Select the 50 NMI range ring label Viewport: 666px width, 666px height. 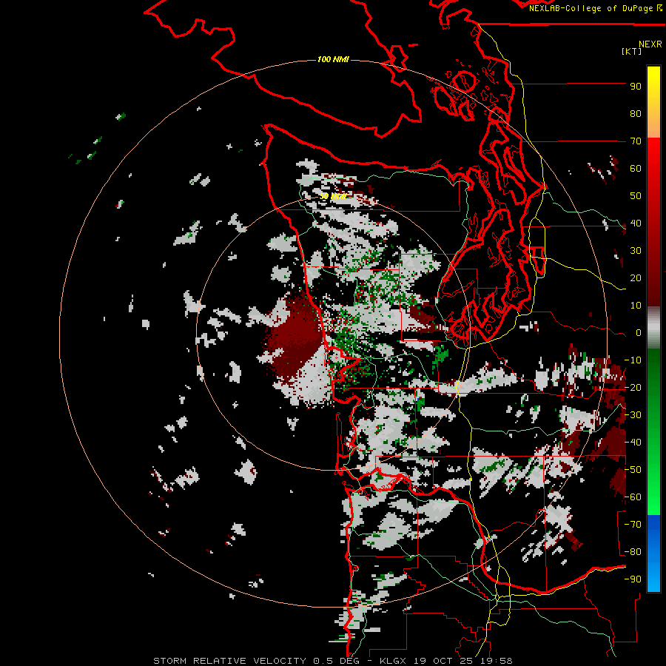pyautogui.click(x=333, y=196)
